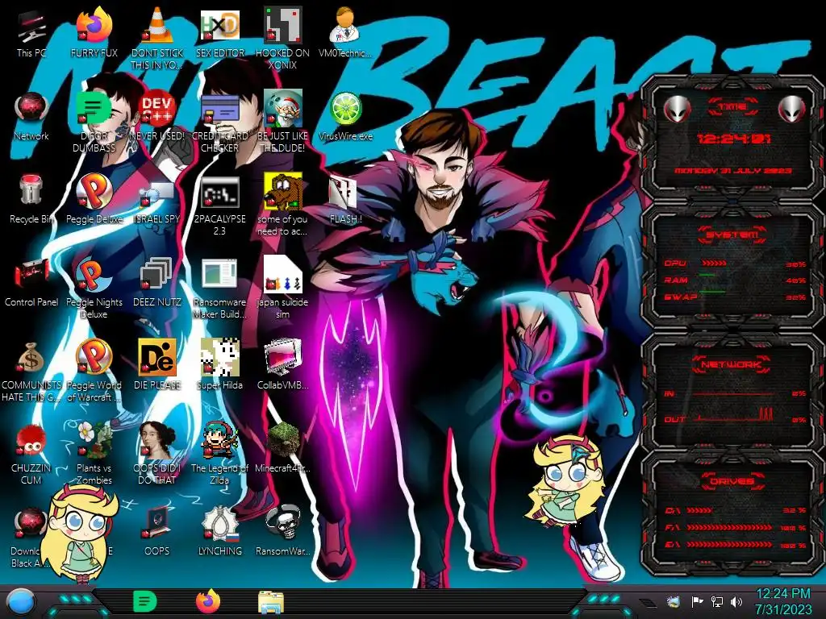Screen dimensions: 826x619
Task: Open the RansomWar skull icon
Action: pyautogui.click(x=282, y=530)
